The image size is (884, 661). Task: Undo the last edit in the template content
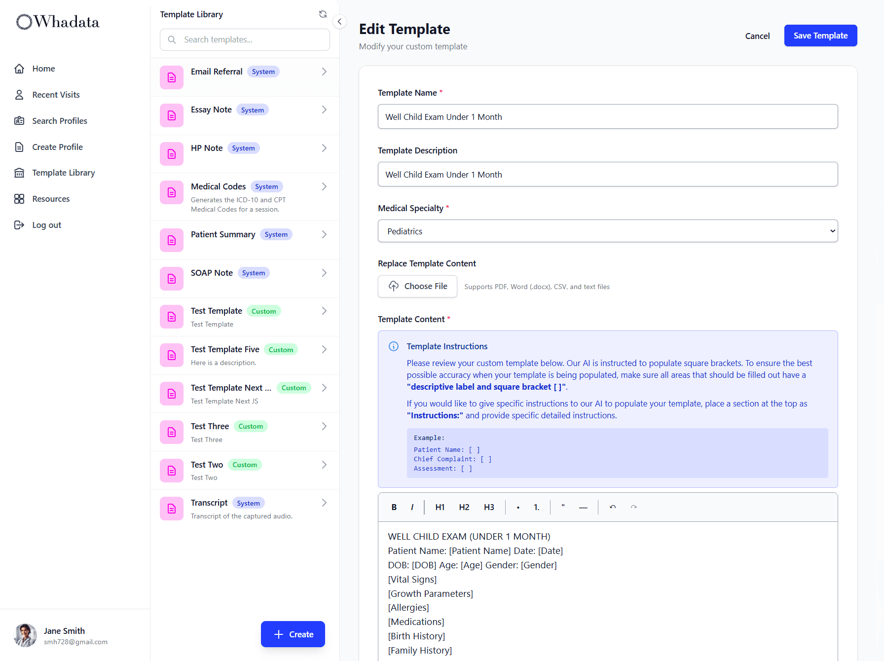coord(612,507)
